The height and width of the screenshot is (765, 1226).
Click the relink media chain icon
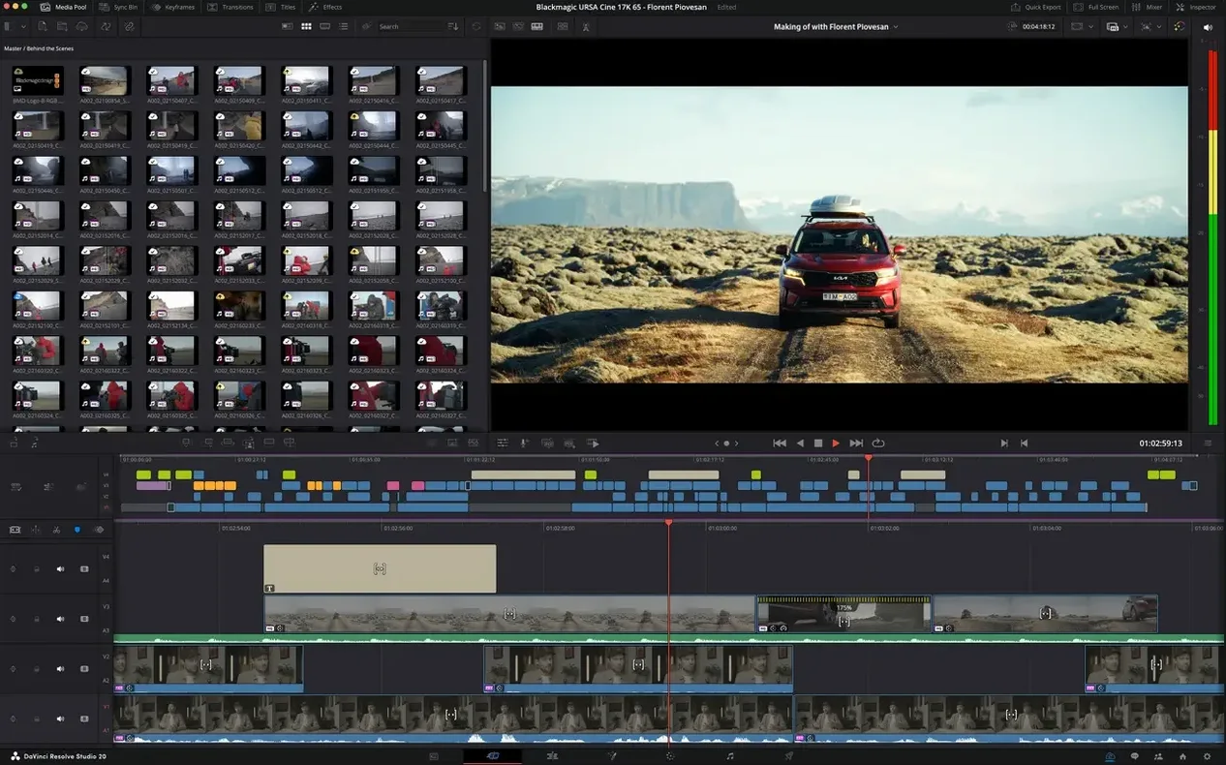click(129, 26)
